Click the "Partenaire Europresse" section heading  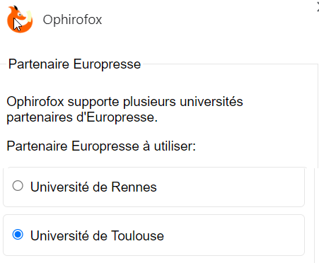74,64
